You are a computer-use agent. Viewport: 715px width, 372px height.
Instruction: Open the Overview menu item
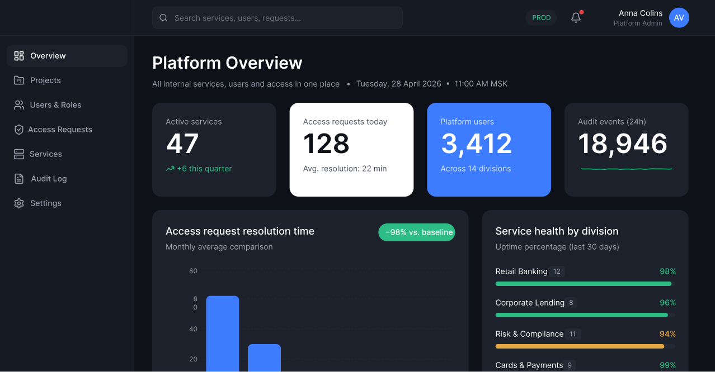67,56
